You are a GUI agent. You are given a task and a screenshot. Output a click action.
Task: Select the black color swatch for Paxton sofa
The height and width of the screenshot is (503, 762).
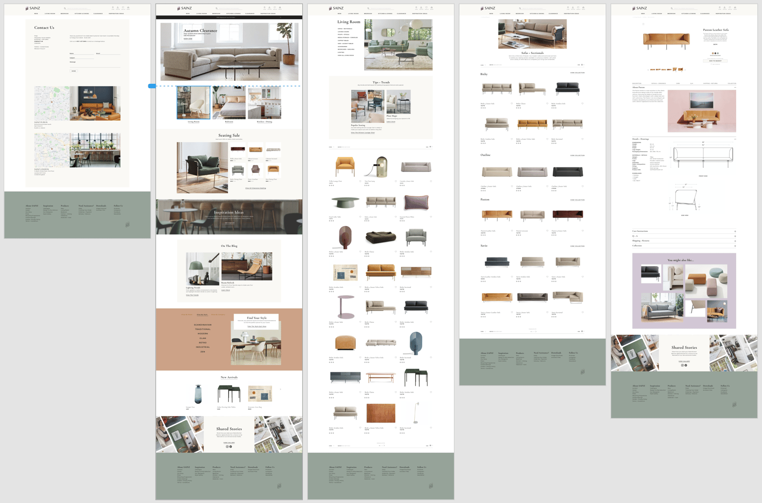[x=715, y=53]
